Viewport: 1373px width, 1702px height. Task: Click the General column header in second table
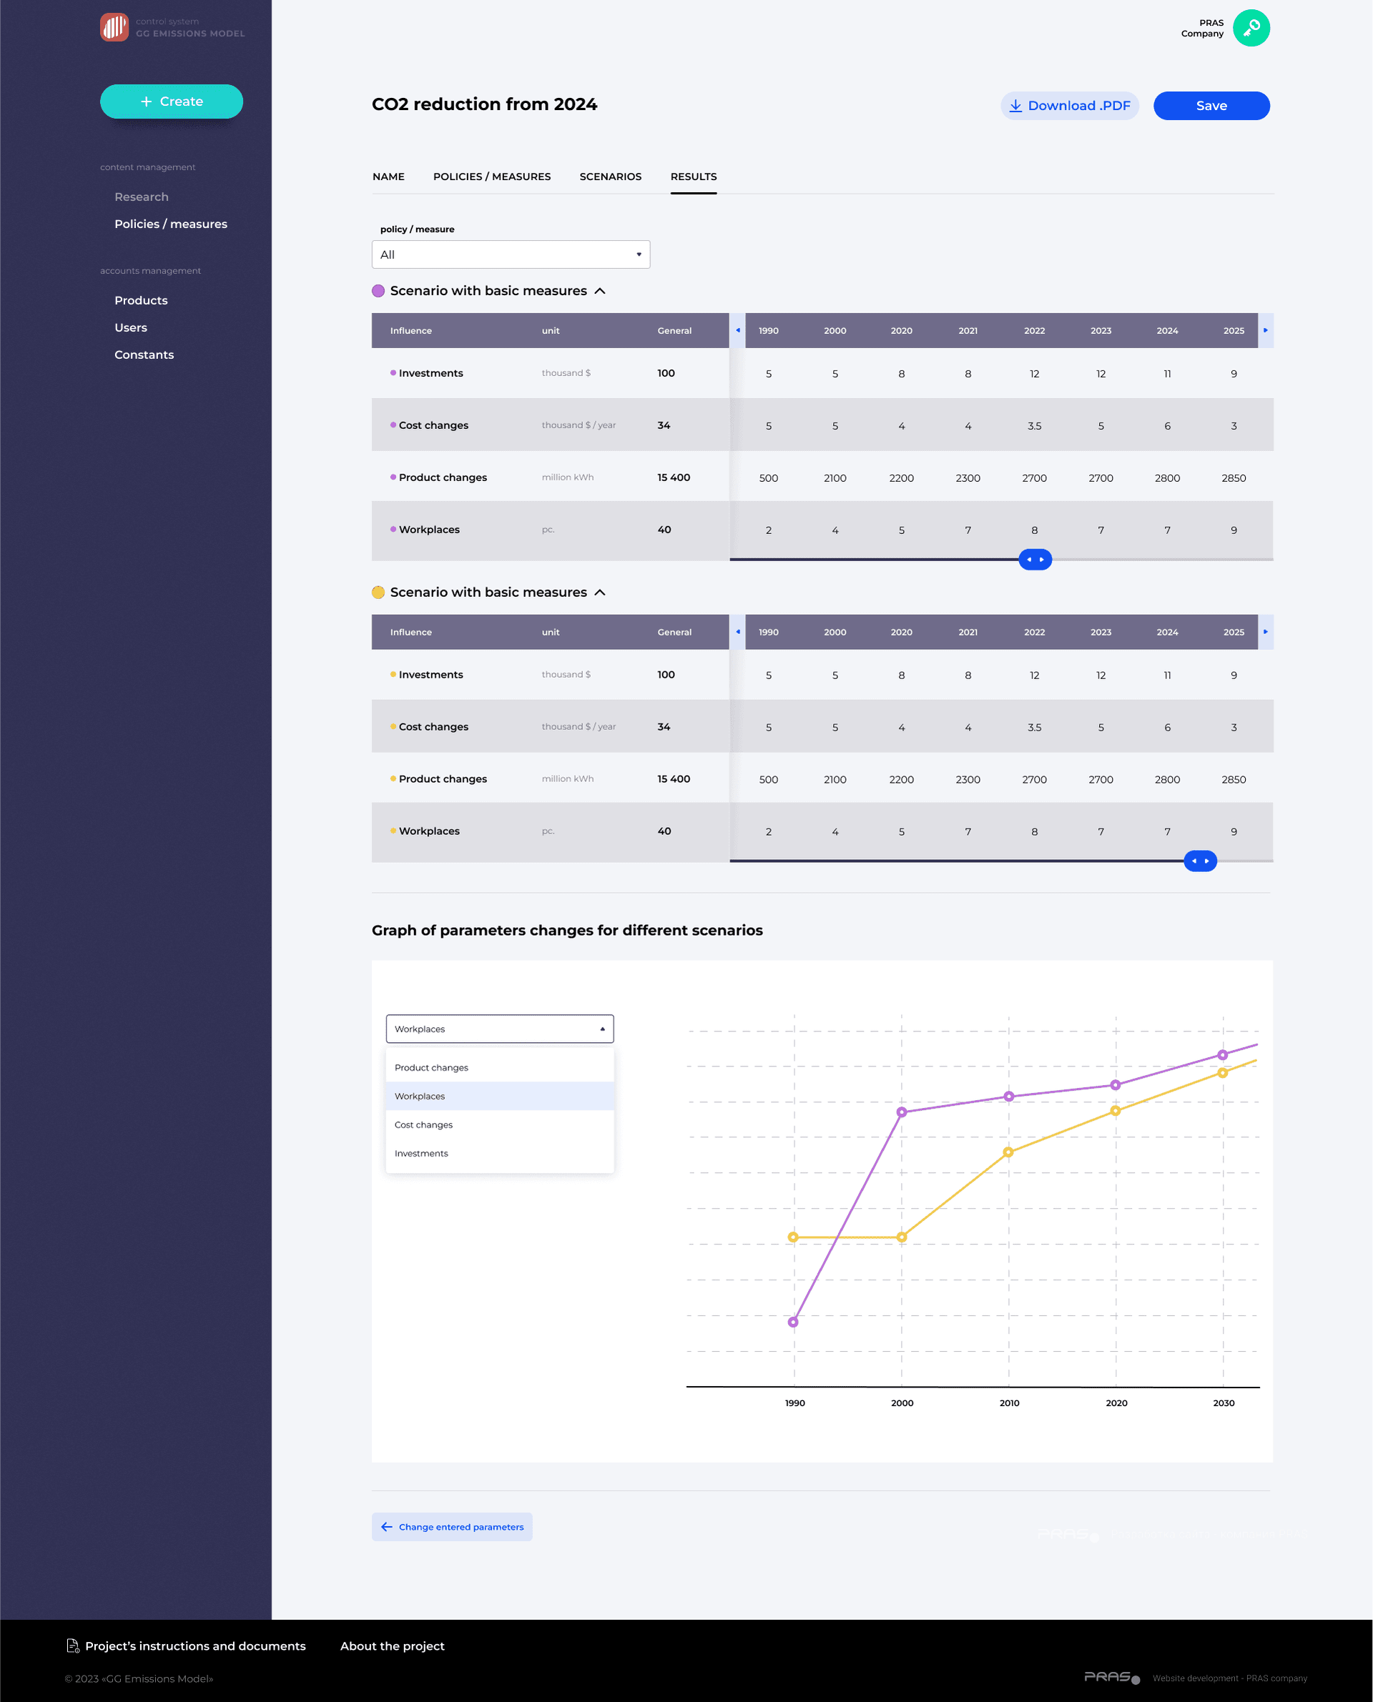pyautogui.click(x=674, y=632)
